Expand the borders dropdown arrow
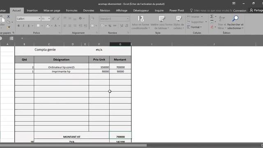The image size is (263, 148). coord(42,25)
